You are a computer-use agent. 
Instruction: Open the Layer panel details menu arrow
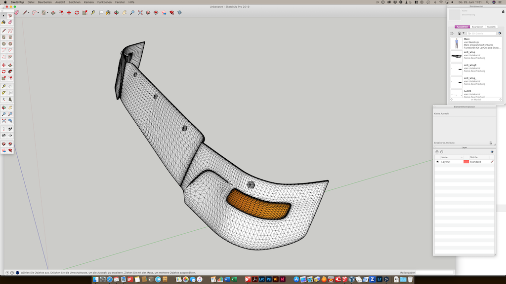[492, 152]
